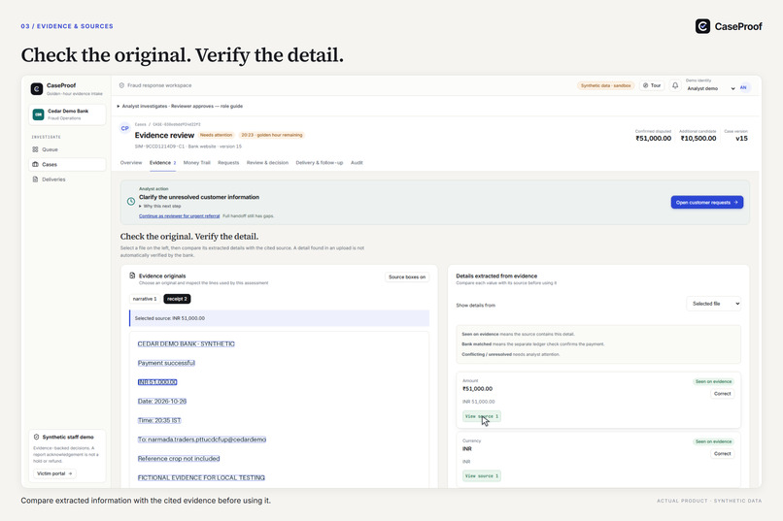This screenshot has width=783, height=521.
Task: Switch to Delivery & follow-up tab
Action: 319,163
